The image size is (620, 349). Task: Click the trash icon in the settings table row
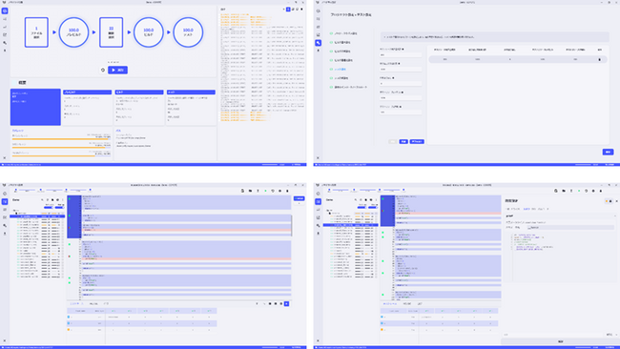(x=599, y=59)
